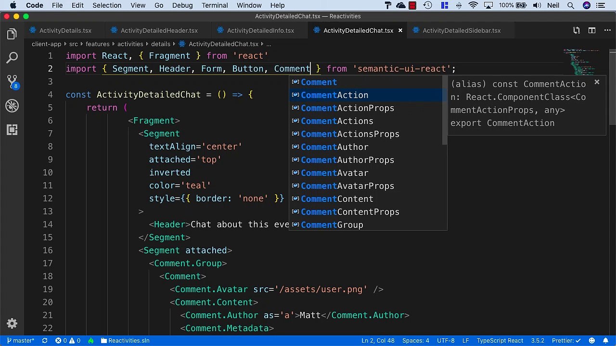616x346 pixels.
Task: Open the Go menu
Action: (159, 5)
